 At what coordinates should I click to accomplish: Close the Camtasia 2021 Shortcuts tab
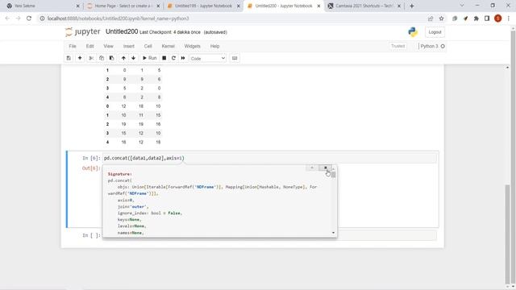(x=399, y=6)
